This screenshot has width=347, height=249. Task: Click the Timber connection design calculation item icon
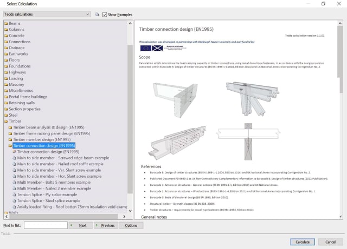click(x=15, y=152)
